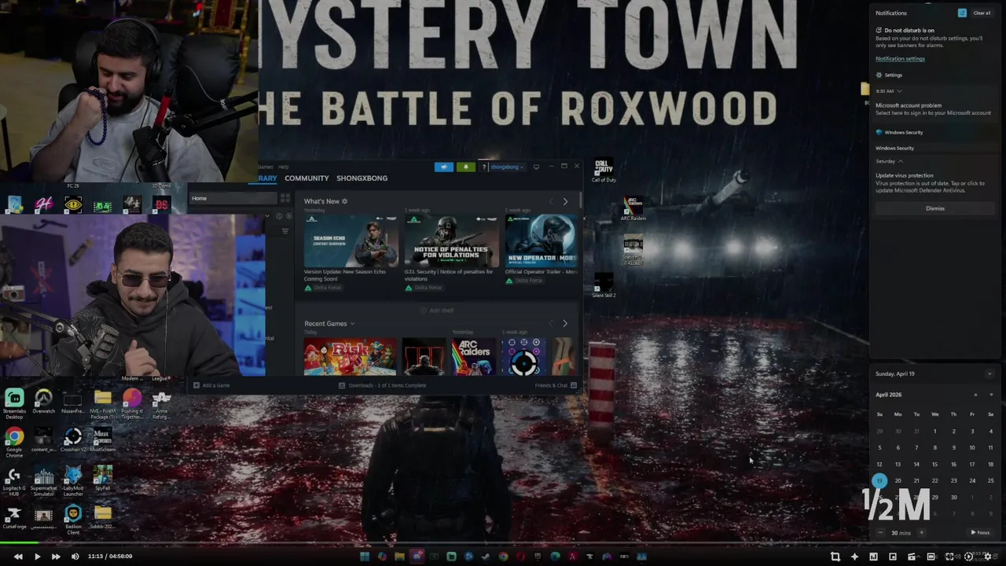Click the Add shelf button

(x=437, y=311)
